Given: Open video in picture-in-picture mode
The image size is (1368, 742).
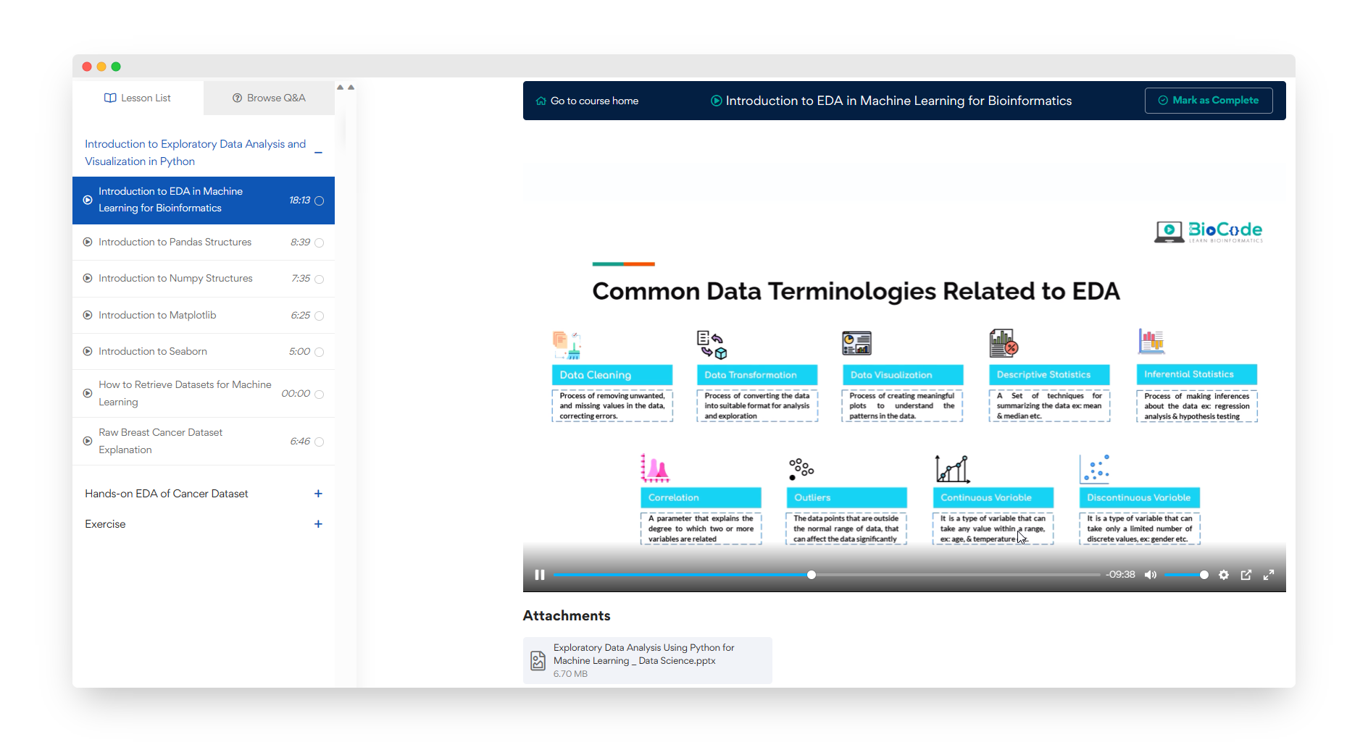Looking at the screenshot, I should (x=1246, y=574).
